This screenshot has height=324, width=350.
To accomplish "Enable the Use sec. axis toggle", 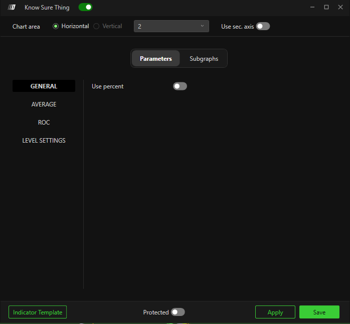I will 263,26.
